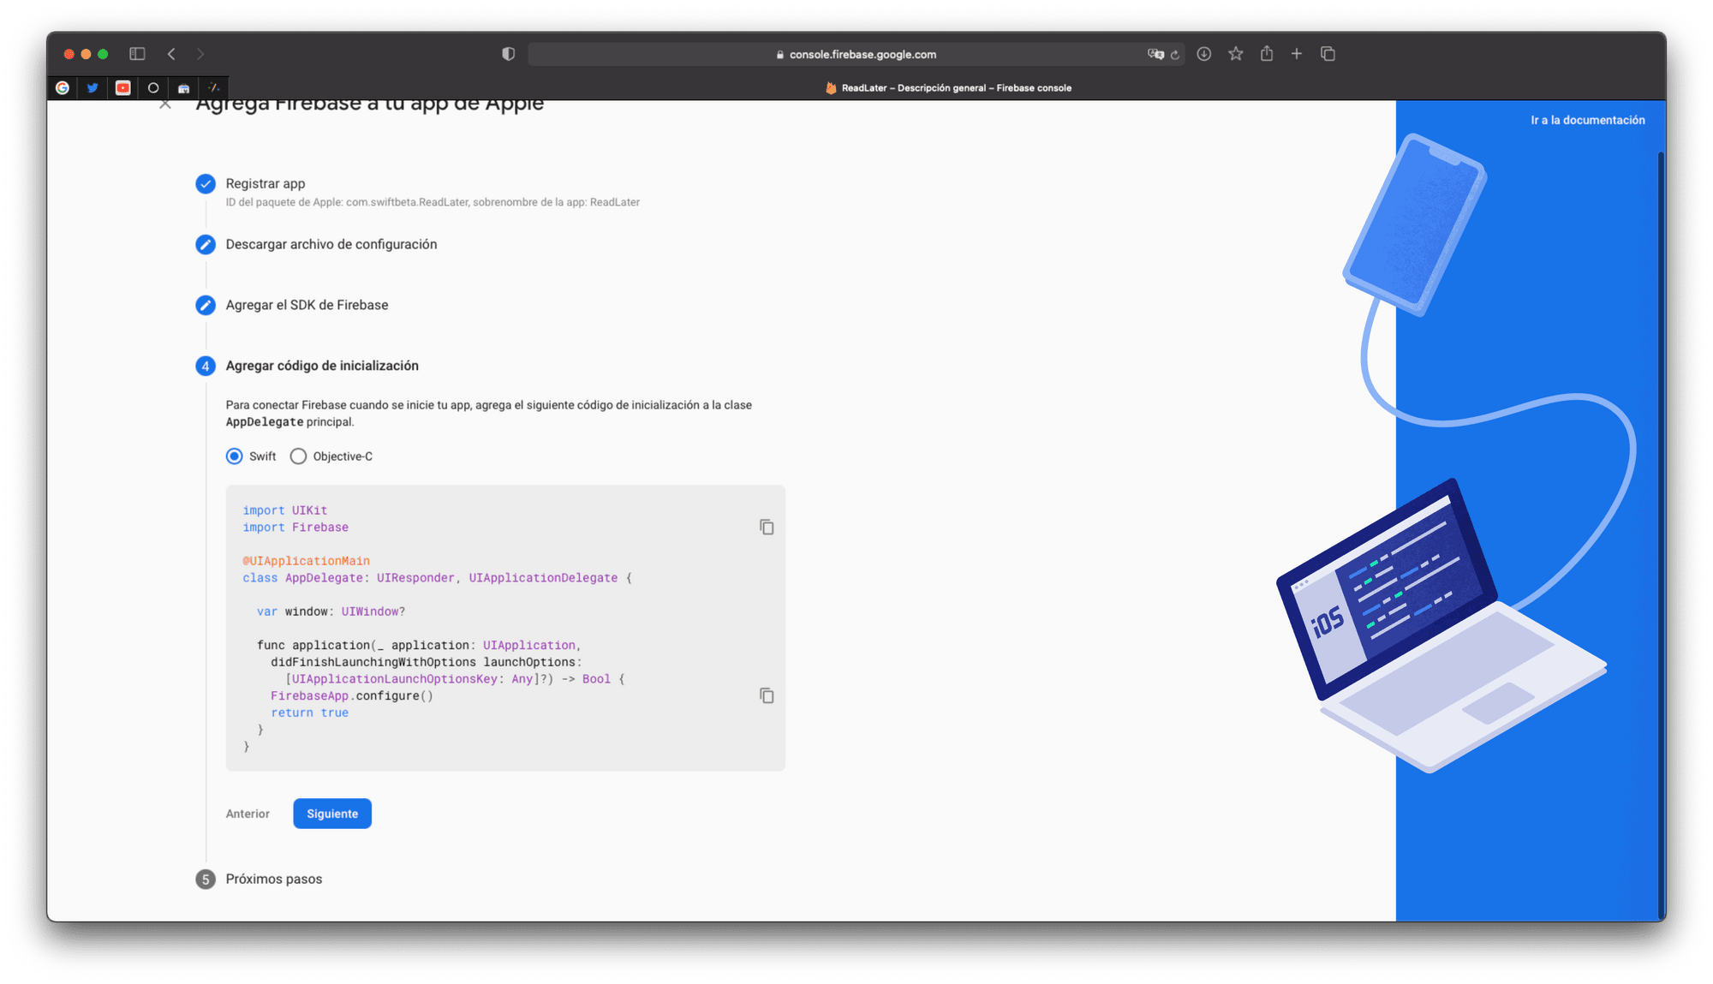The image size is (1713, 984).
Task: Click the page vertical scrollbar
Action: (1661, 535)
